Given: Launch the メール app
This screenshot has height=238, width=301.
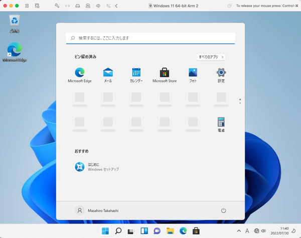Looking at the screenshot, I should click(108, 75).
